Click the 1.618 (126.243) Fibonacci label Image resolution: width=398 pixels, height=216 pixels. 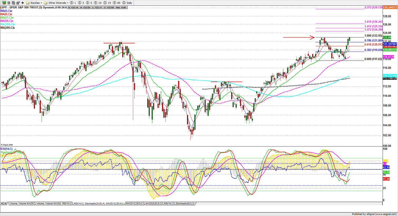(374, 22)
